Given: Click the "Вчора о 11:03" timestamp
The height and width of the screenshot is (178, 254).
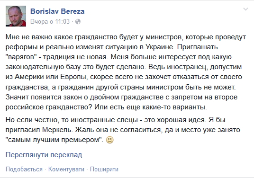Looking at the screenshot, I should 50,21.
